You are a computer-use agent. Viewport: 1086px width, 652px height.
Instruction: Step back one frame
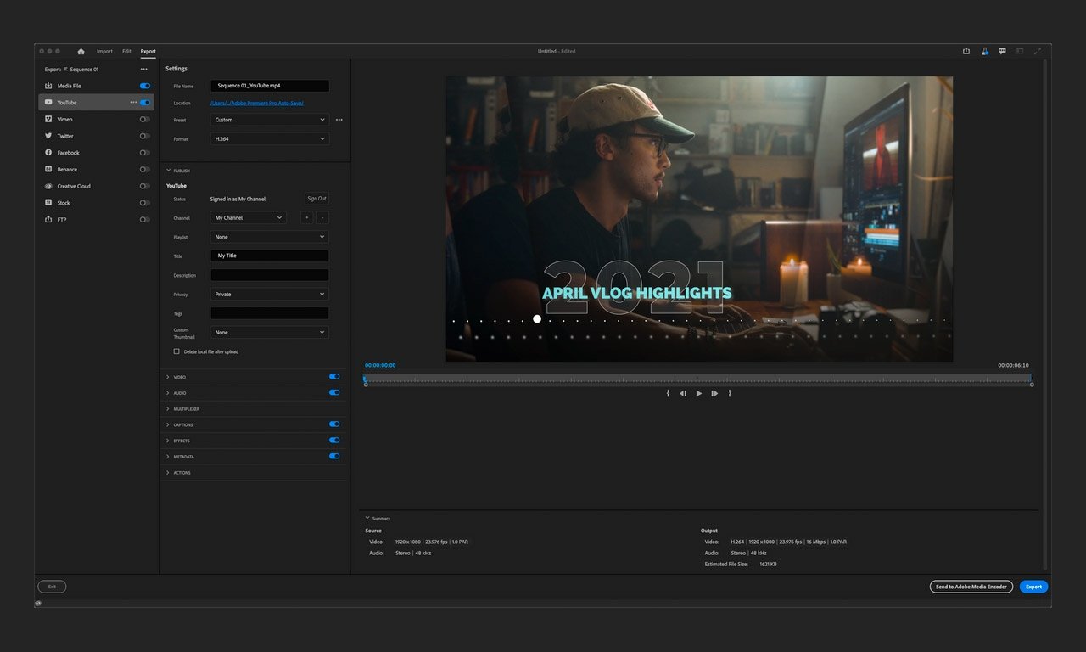[683, 393]
